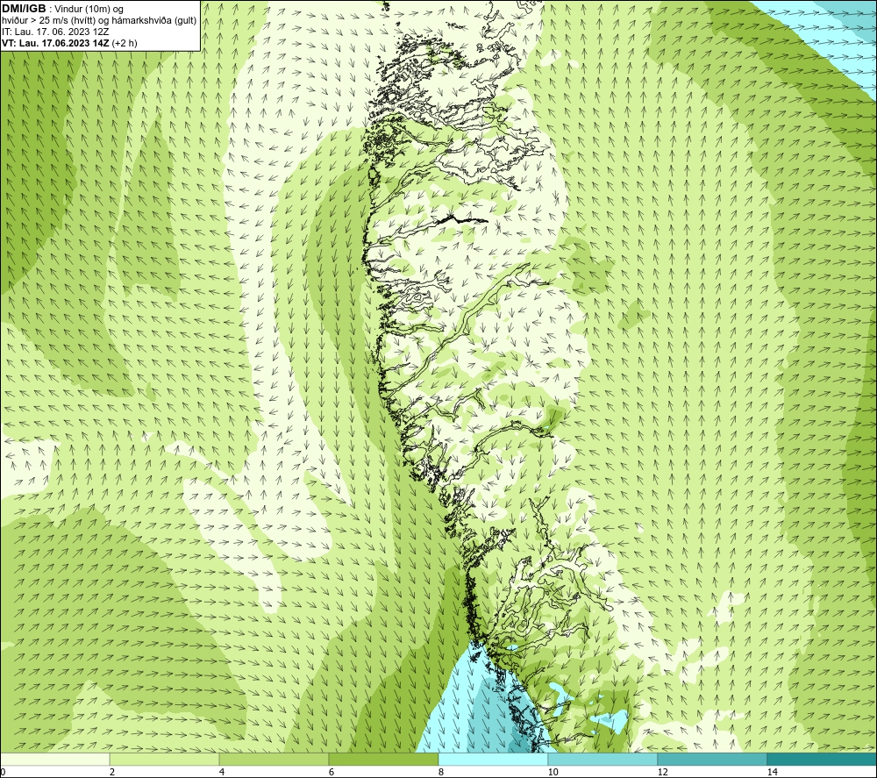Select the 6–8 m/s darker green color band
The height and width of the screenshot is (778, 877).
click(x=383, y=759)
